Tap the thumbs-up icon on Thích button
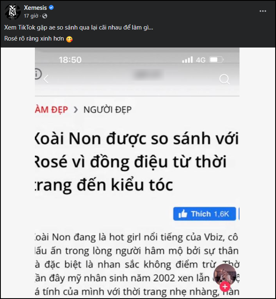 point(183,214)
